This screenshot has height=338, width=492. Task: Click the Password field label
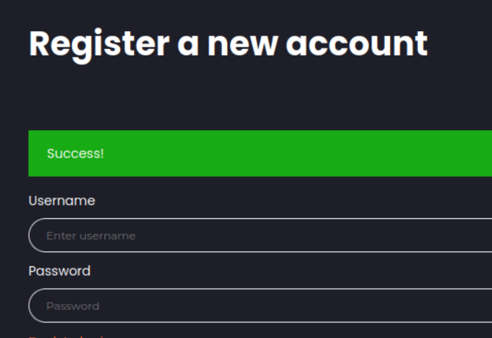(x=59, y=271)
